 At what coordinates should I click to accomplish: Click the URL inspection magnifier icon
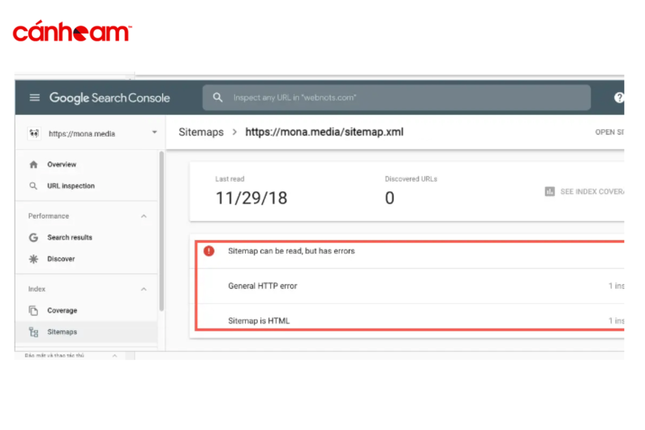(x=33, y=186)
